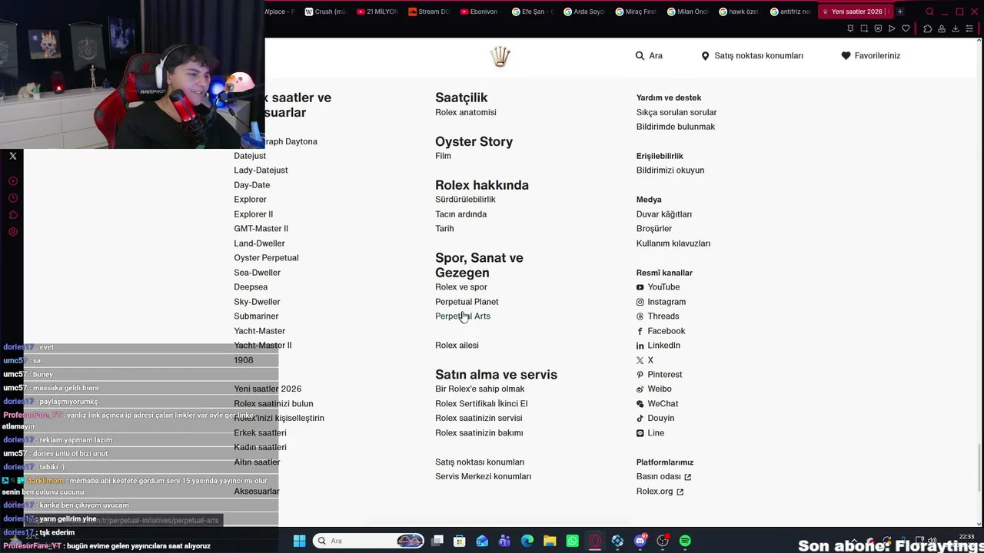Image resolution: width=984 pixels, height=553 pixels.
Task: Open the Rolex ailesi link
Action: tap(457, 346)
